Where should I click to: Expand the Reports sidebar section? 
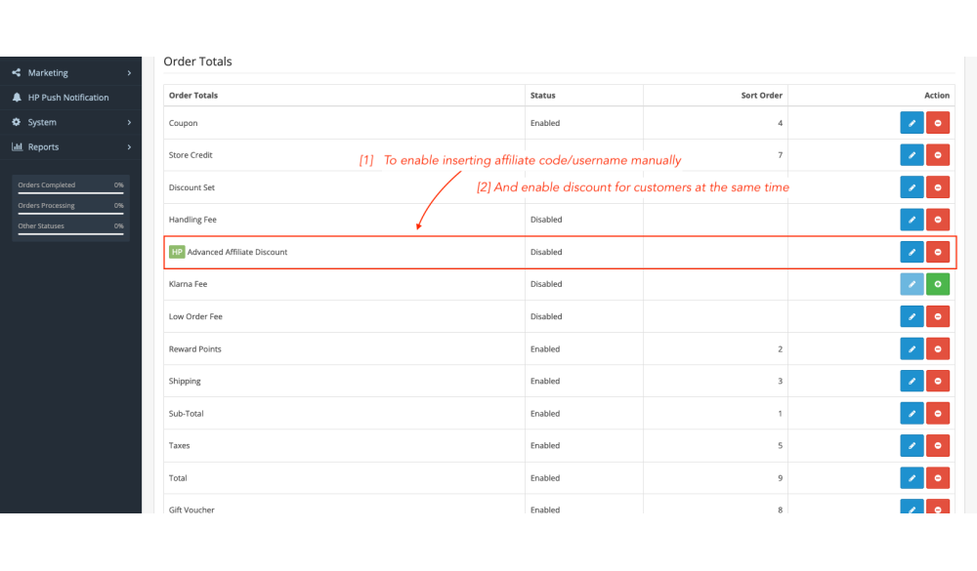coord(128,147)
